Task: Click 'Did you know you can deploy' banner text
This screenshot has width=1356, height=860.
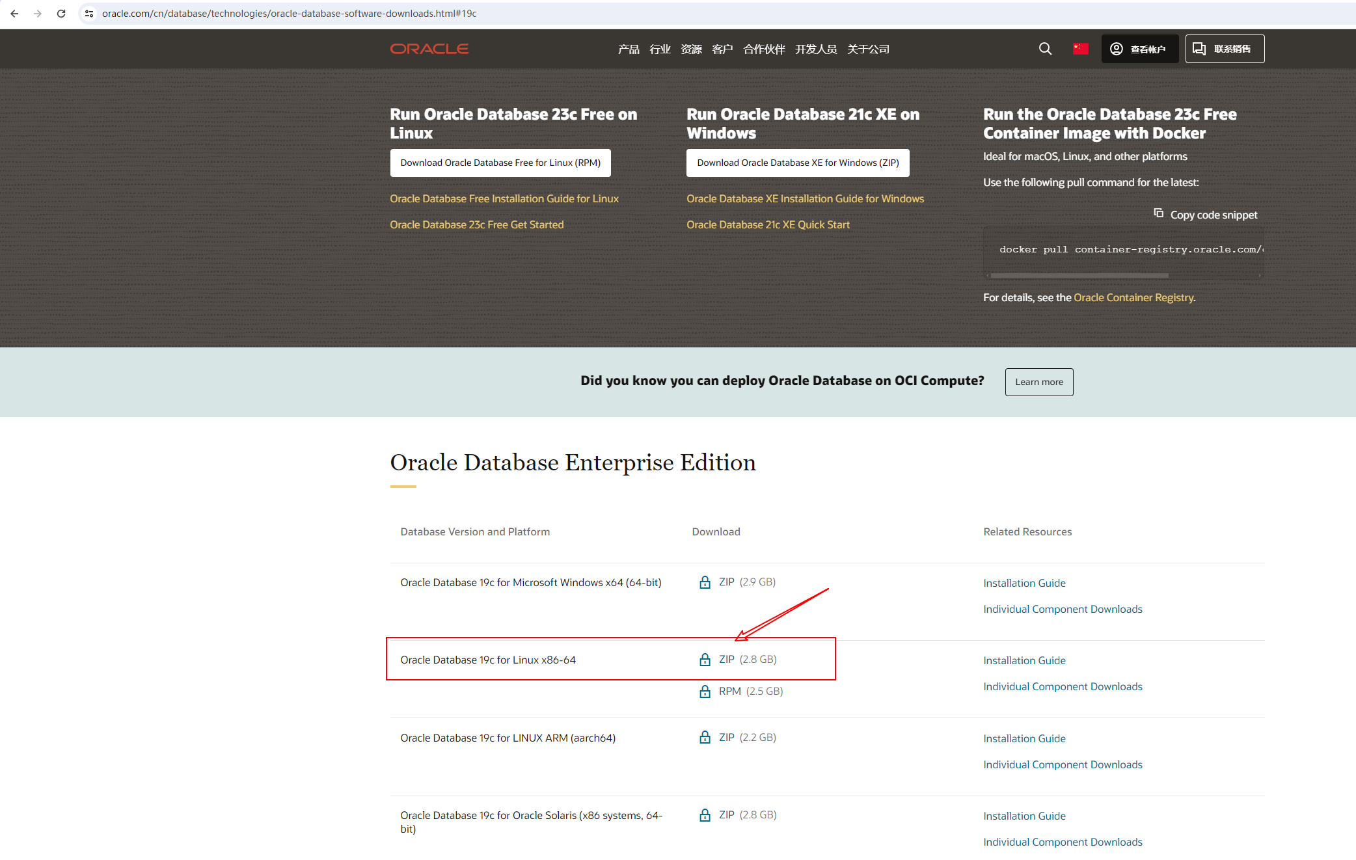Action: [782, 381]
